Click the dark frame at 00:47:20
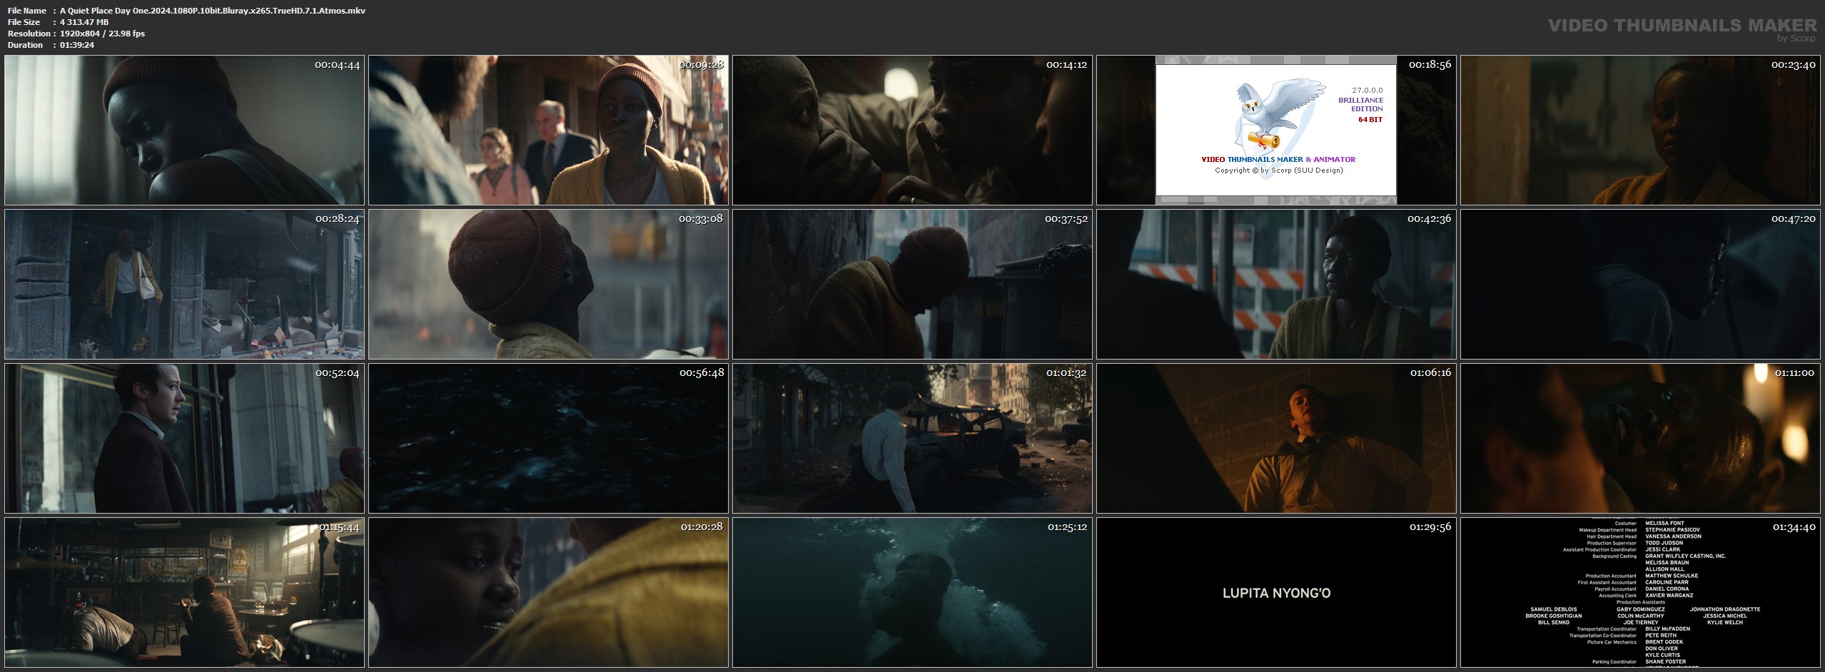Screen dimensions: 1825x672 tap(1640, 284)
